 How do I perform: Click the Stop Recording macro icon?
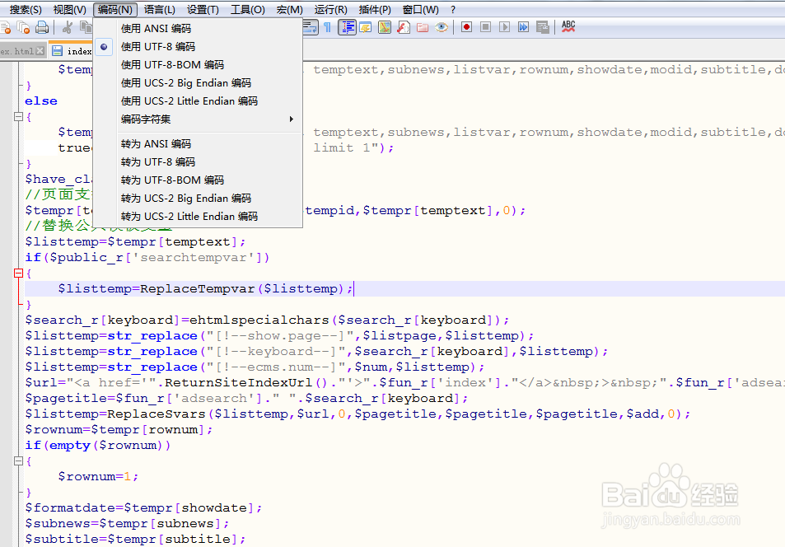(x=486, y=27)
